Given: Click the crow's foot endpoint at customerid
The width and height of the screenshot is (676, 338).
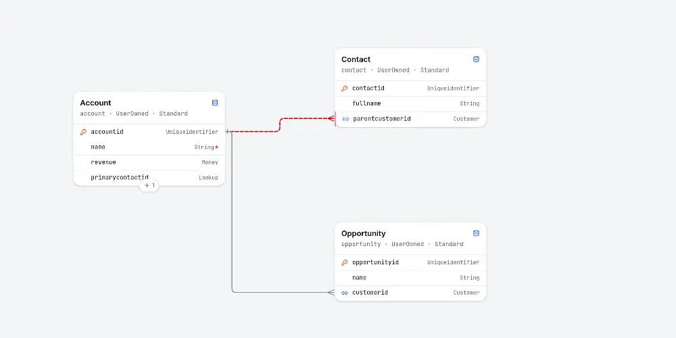Looking at the screenshot, I should click(331, 292).
